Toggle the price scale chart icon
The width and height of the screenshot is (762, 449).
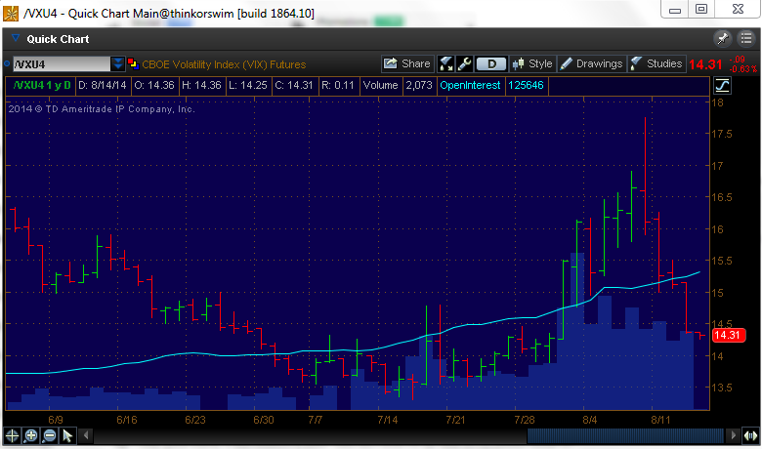tap(723, 86)
